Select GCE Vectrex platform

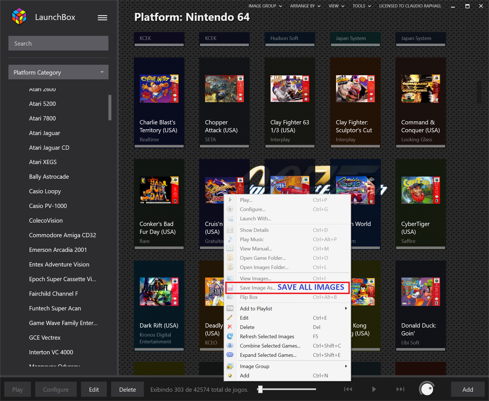[x=45, y=337]
